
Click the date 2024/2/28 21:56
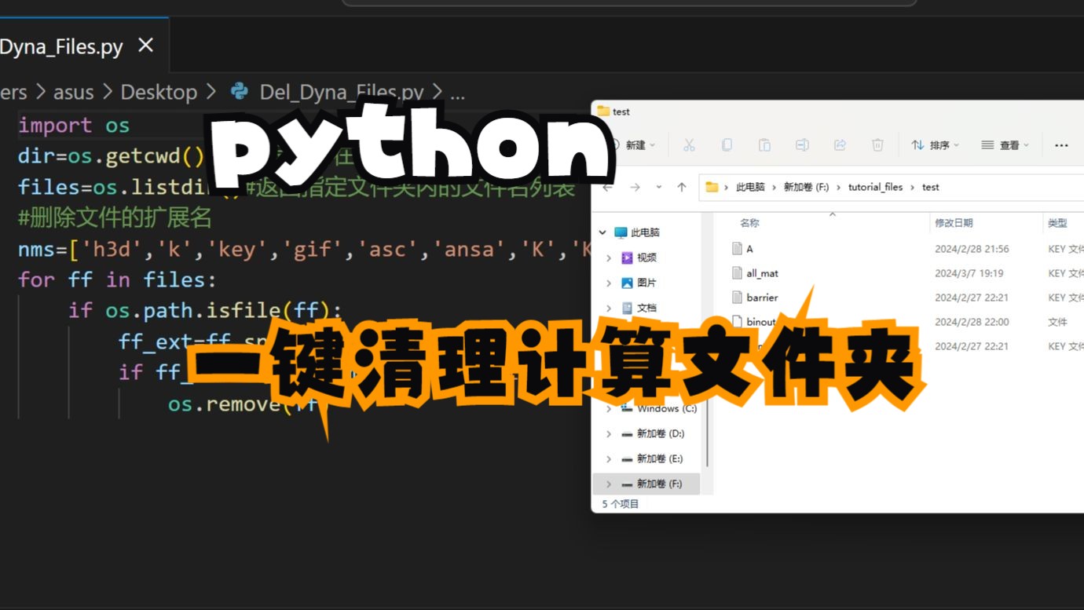point(972,249)
